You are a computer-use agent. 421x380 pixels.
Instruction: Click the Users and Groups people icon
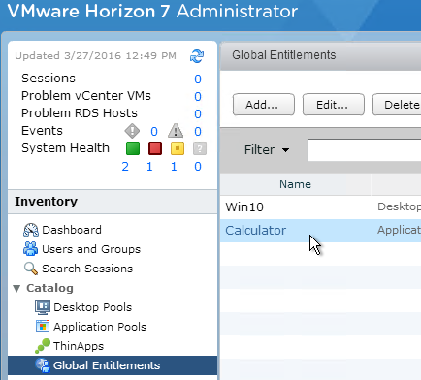pyautogui.click(x=30, y=249)
